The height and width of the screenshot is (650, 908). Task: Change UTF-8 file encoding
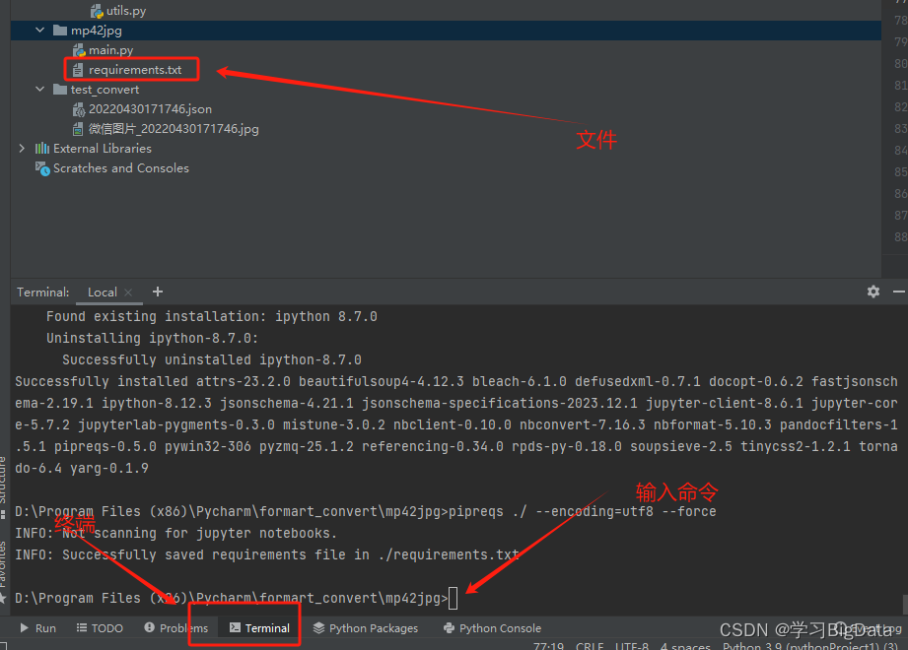click(632, 645)
